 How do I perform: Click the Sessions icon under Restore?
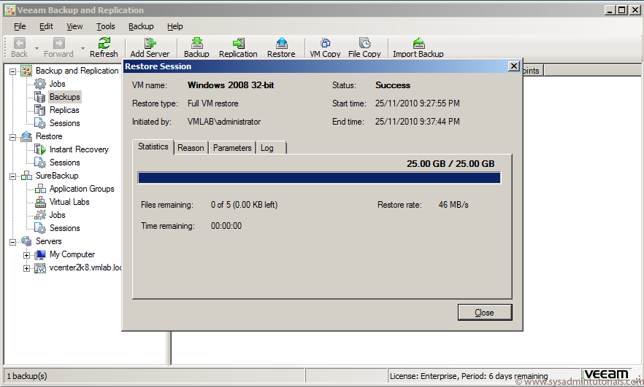point(40,163)
